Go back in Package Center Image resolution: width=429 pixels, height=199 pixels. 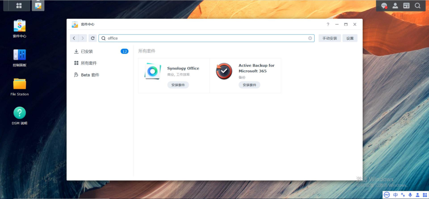74,38
